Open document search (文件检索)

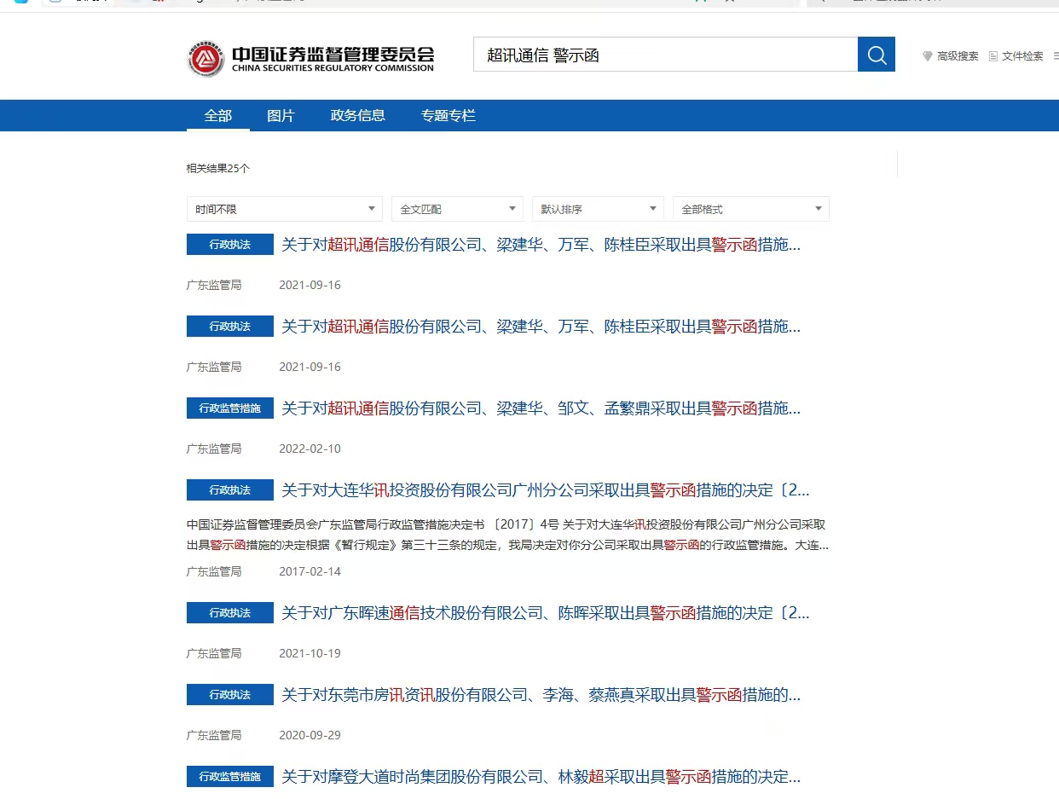click(1016, 55)
